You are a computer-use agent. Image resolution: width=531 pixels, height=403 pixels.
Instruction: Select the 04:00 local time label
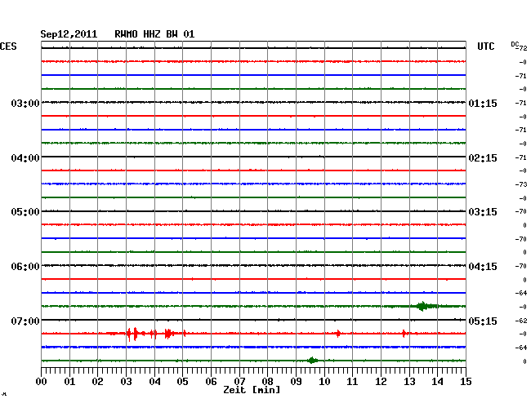[x=25, y=158]
